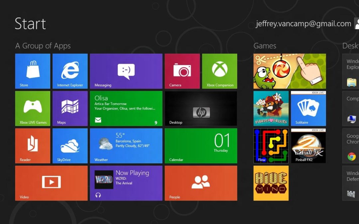The width and height of the screenshot is (359, 224).
Task: Open the Desktop tile with HP logo
Action: pyautogui.click(x=201, y=108)
